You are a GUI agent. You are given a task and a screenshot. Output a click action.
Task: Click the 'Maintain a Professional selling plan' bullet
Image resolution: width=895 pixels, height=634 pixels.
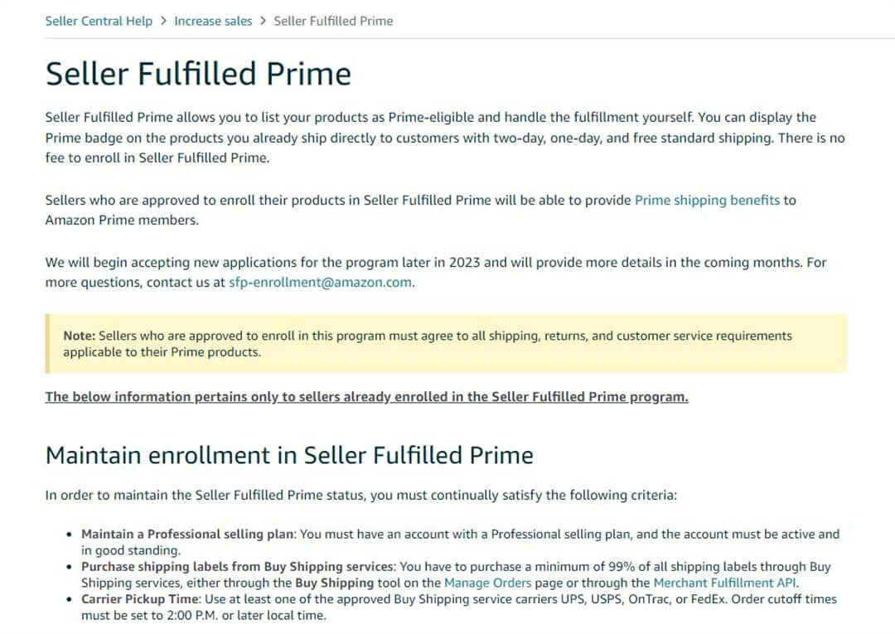[x=460, y=542]
